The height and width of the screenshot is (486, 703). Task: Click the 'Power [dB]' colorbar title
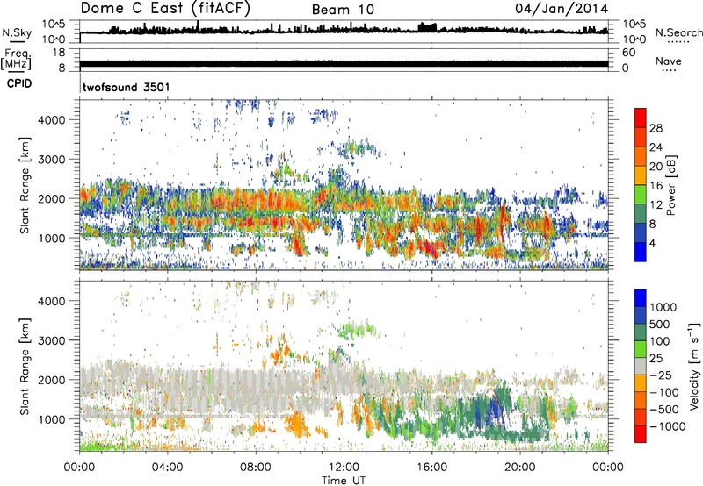point(670,185)
